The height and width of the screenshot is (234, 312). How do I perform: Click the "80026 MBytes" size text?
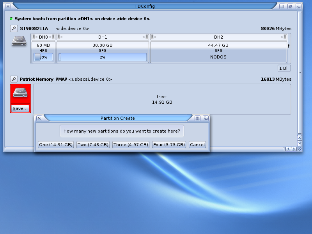click(276, 28)
